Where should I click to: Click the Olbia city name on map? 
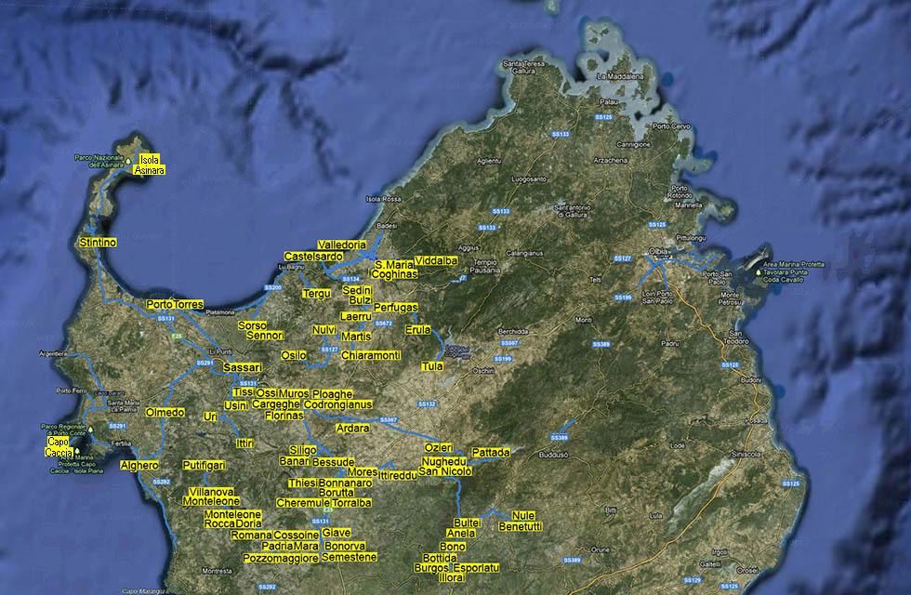point(659,253)
